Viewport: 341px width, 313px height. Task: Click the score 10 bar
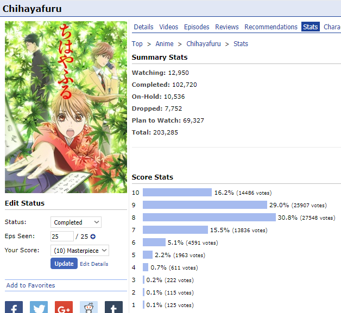point(177,193)
